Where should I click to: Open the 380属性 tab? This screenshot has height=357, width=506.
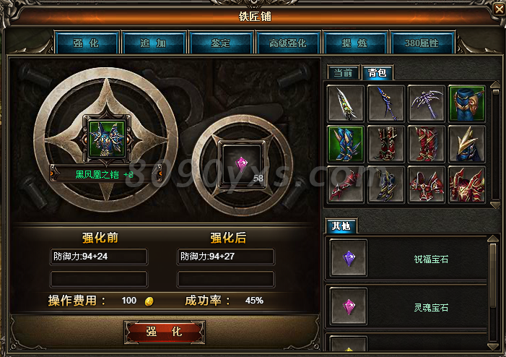[x=422, y=43]
